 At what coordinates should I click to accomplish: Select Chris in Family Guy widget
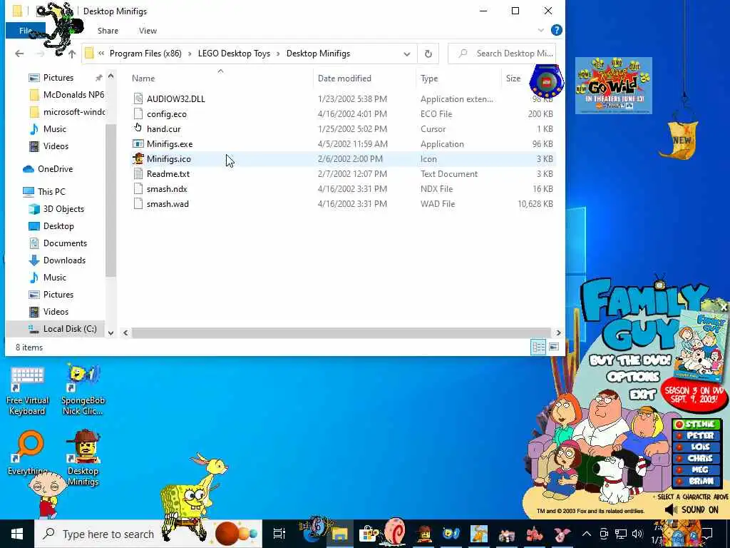[x=696, y=458]
